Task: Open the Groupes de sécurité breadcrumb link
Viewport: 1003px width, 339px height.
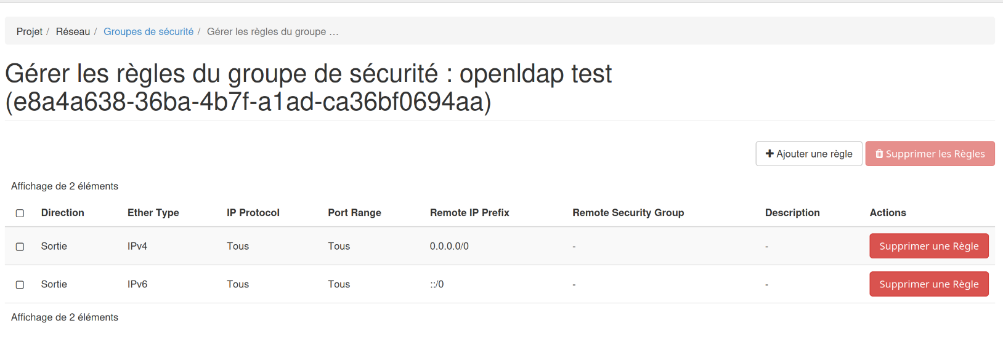Action: pyautogui.click(x=148, y=31)
